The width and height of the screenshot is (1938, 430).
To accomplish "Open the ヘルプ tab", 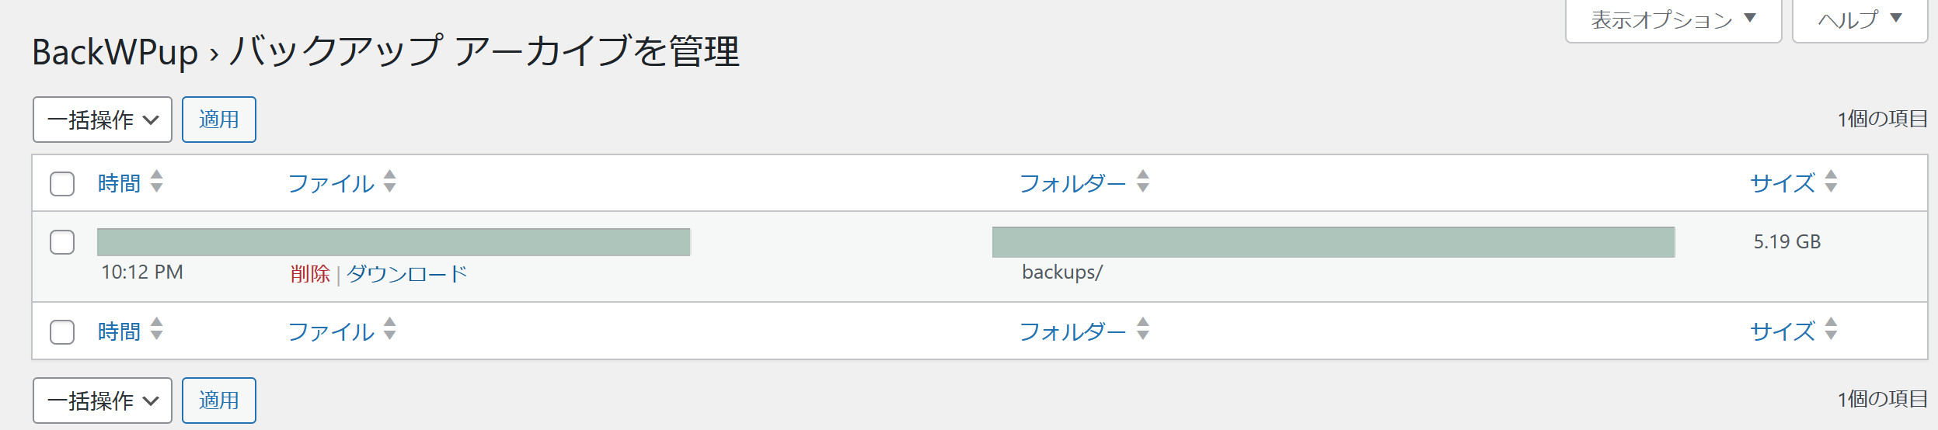I will (x=1860, y=19).
